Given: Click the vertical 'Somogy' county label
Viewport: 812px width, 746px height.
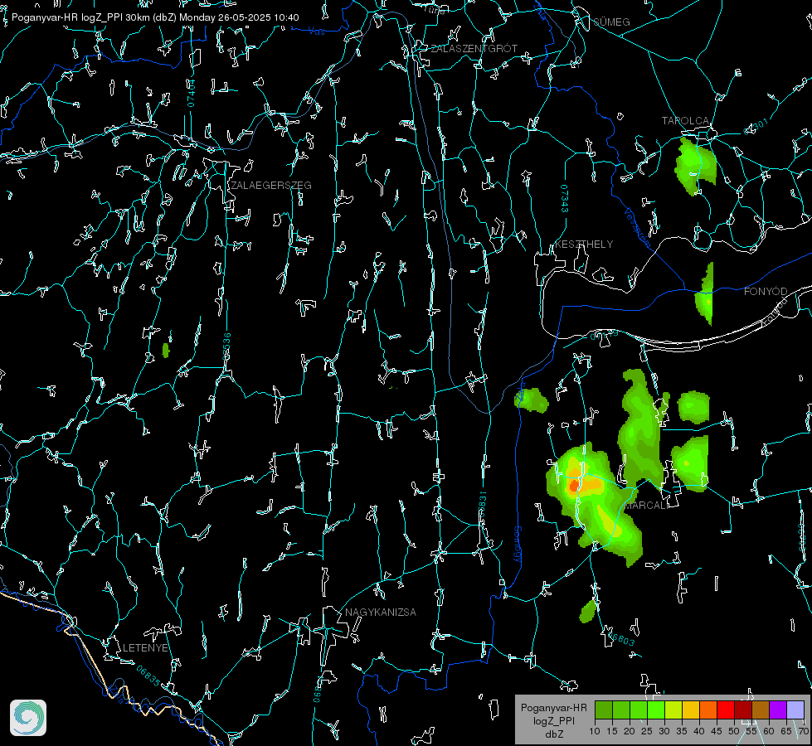Looking at the screenshot, I should coord(517,545).
